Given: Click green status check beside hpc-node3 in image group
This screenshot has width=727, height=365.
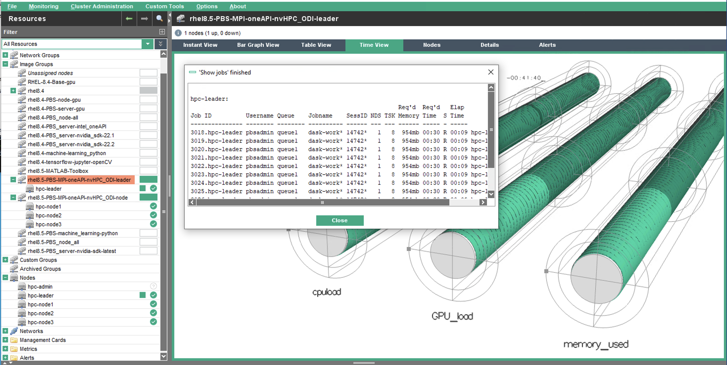Looking at the screenshot, I should pos(153,224).
